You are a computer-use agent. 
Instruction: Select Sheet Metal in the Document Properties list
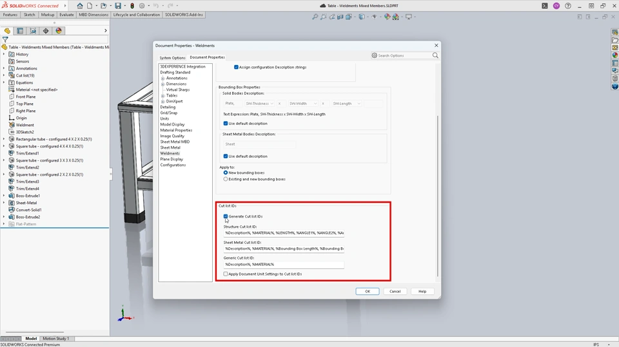pos(170,147)
